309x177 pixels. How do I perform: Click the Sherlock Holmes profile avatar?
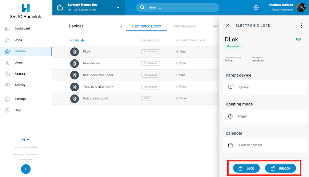[301, 7]
